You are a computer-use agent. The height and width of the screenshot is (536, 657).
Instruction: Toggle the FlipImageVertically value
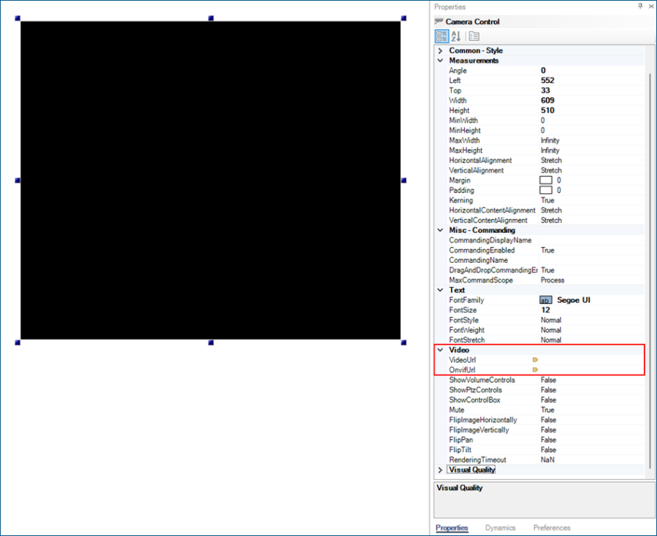tap(591, 430)
